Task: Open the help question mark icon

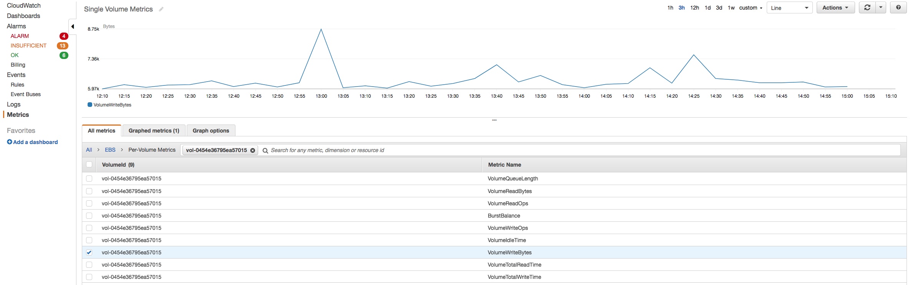Action: coord(898,8)
